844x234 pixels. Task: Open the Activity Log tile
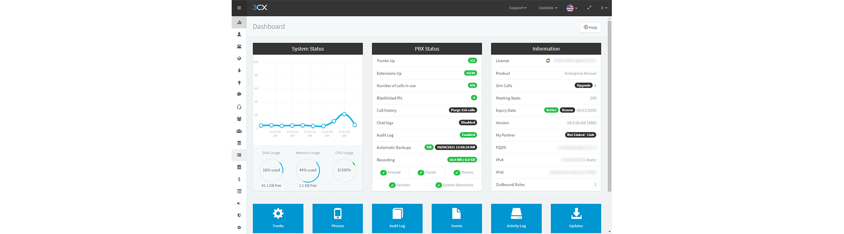(516, 218)
